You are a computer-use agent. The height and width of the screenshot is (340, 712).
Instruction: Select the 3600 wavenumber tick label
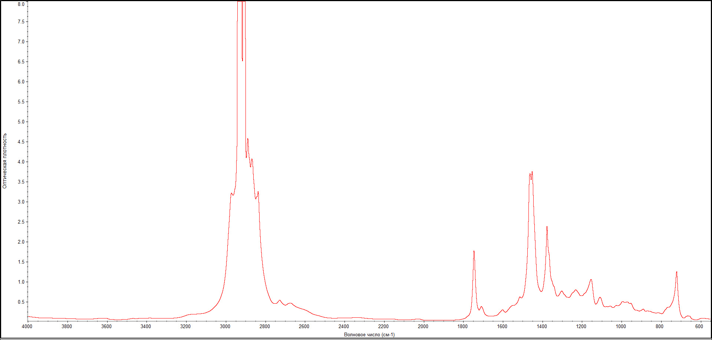(106, 326)
